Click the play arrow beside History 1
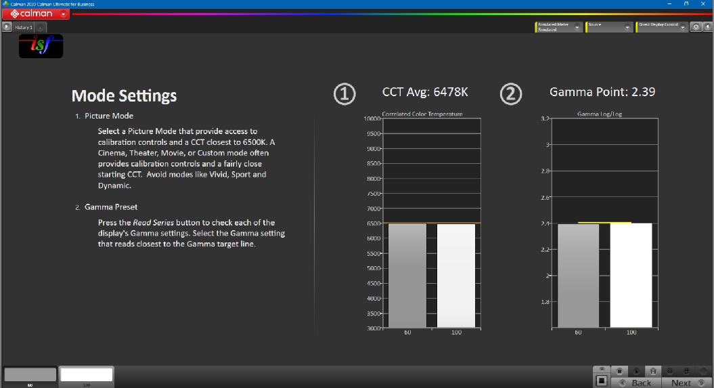 (x=6, y=27)
